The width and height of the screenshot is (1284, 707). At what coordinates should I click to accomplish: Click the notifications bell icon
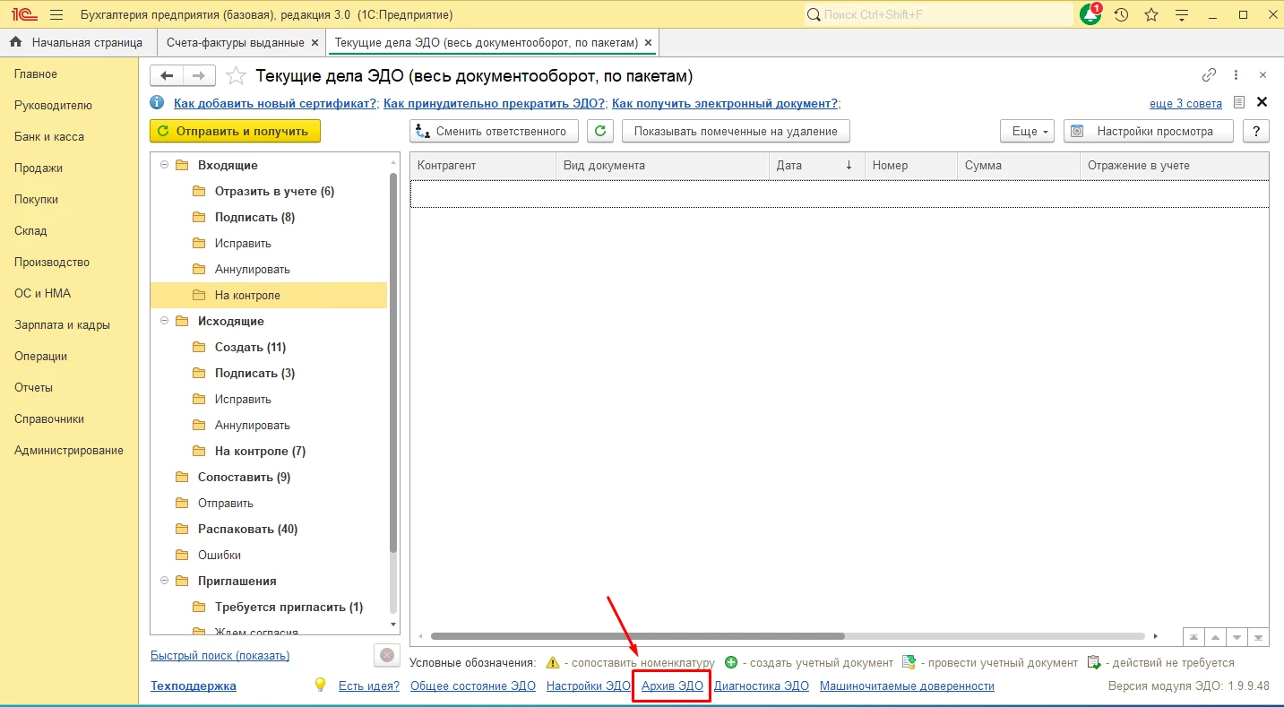(x=1090, y=15)
